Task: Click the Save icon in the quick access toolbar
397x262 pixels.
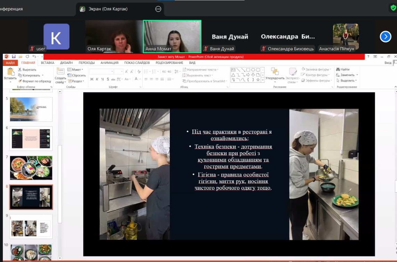Action: 14,57
